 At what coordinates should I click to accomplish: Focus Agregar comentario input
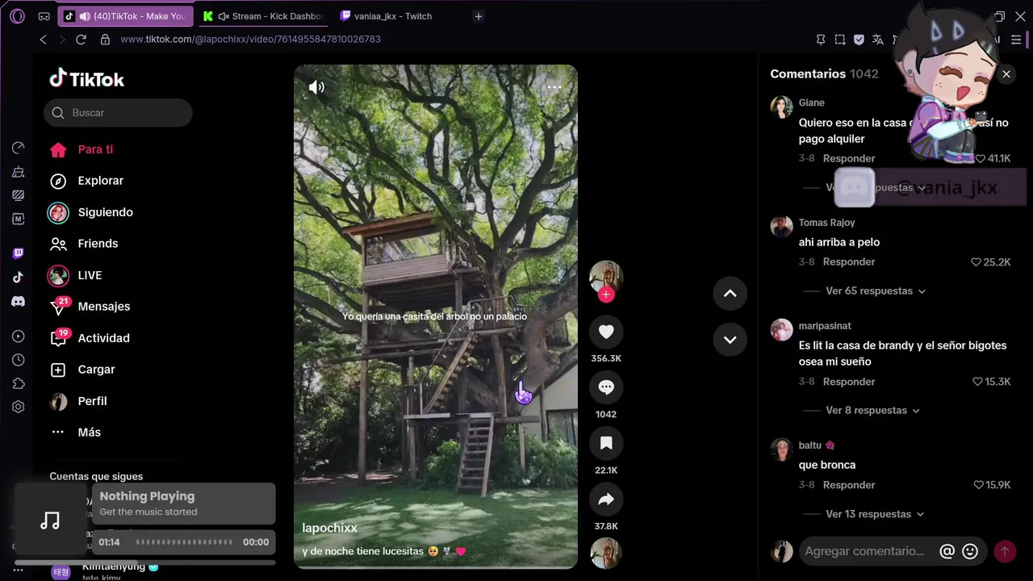coord(865,551)
